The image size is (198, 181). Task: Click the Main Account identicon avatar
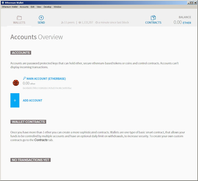[x=16, y=83]
